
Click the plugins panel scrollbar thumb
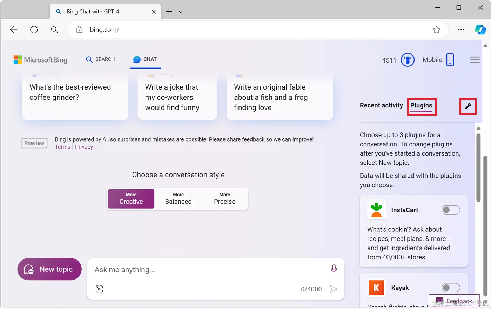pyautogui.click(x=478, y=168)
